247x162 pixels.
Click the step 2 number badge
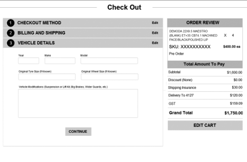pos(11,33)
